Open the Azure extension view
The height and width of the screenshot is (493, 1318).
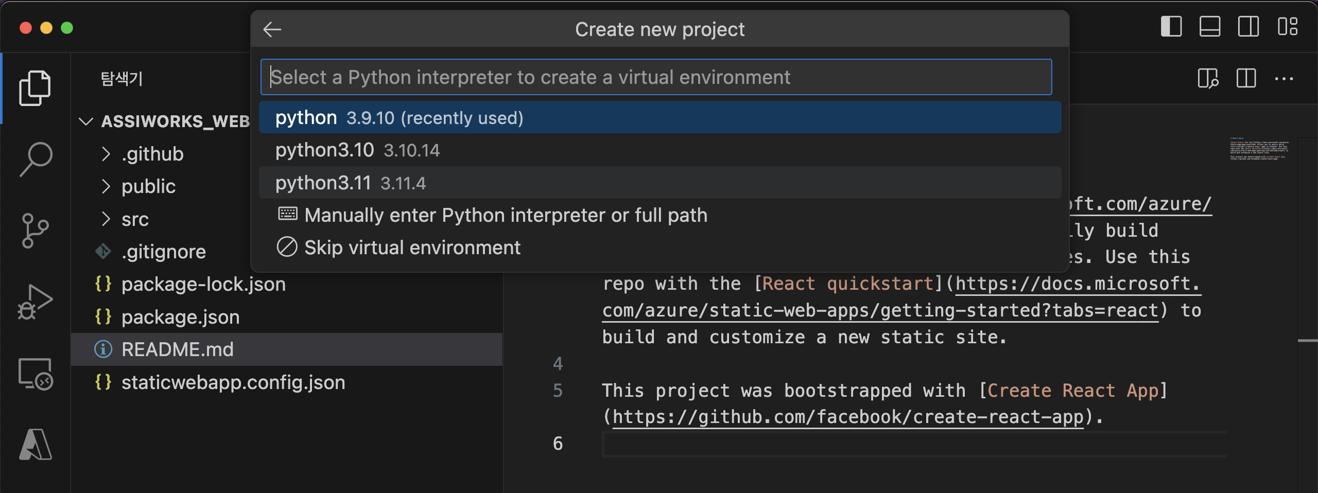coord(35,444)
